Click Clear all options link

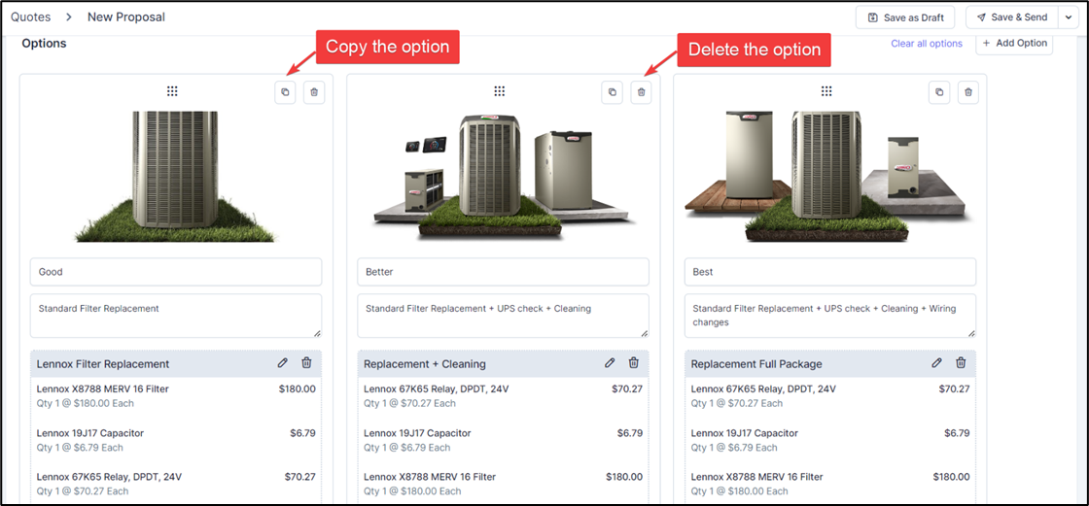pos(927,43)
